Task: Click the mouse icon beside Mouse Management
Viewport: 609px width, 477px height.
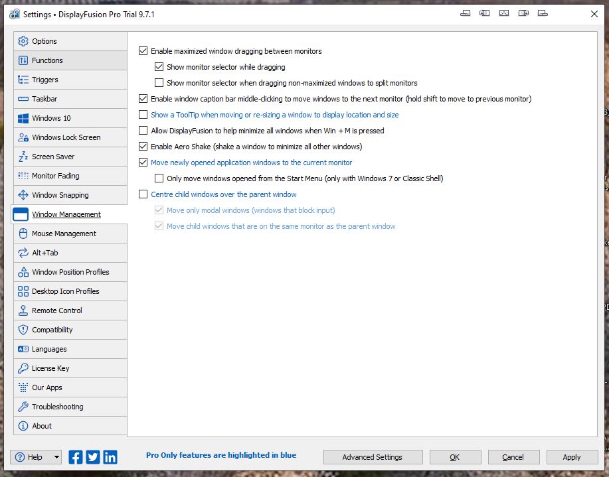Action: 23,234
